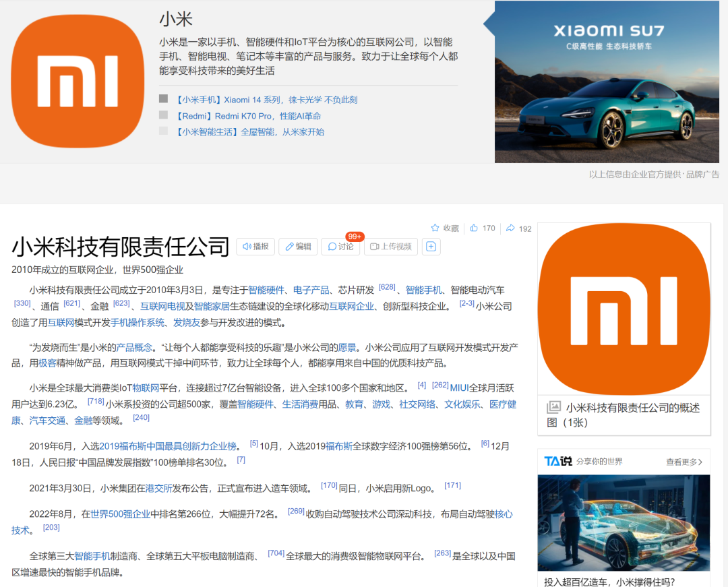Click reference [240] citation
The image size is (728, 587).
(x=141, y=417)
